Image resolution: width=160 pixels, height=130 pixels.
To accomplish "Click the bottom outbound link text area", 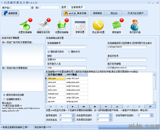I will point(23,81).
